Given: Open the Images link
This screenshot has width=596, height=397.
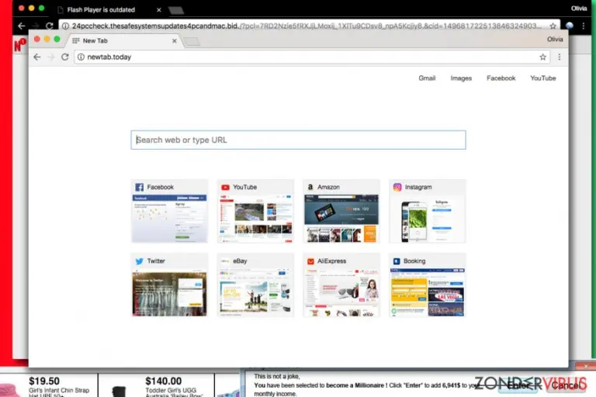Looking at the screenshot, I should pos(461,78).
